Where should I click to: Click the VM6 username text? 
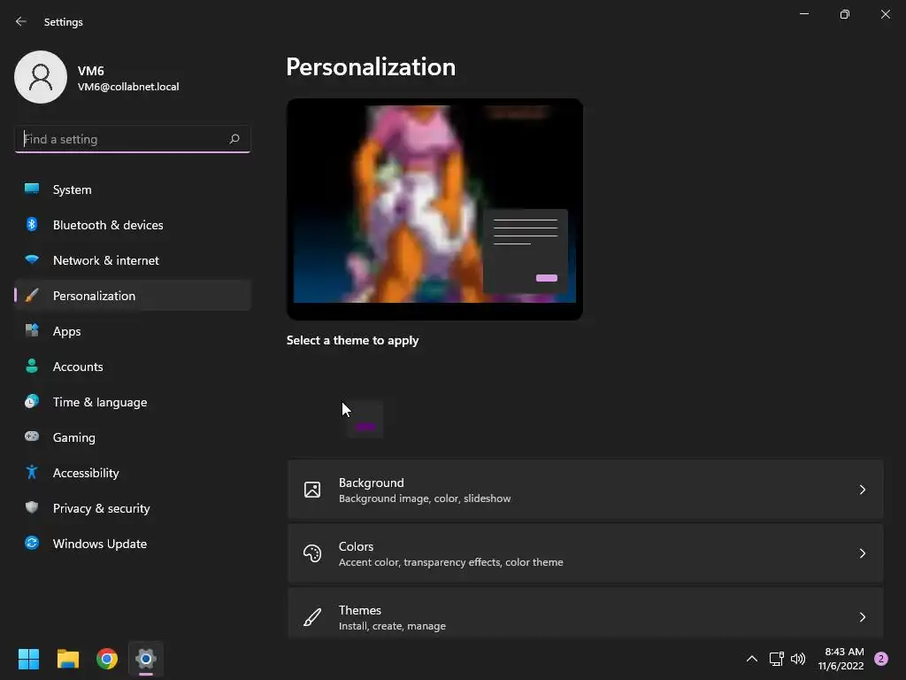[x=91, y=71]
